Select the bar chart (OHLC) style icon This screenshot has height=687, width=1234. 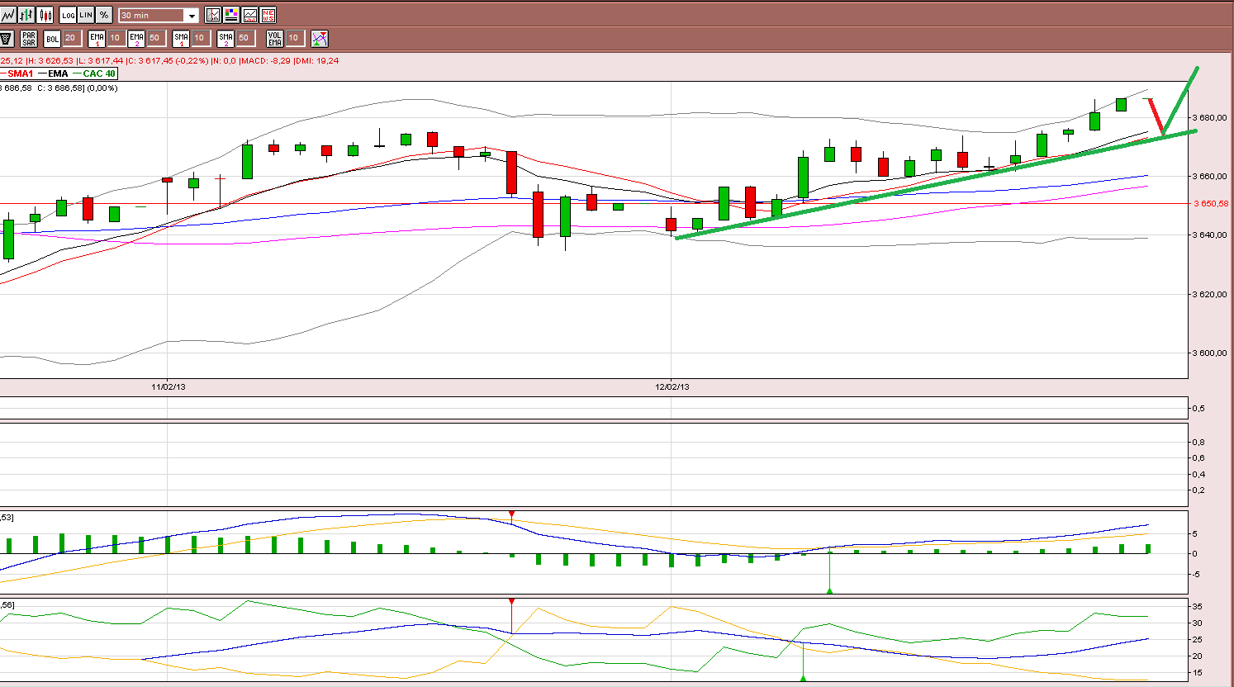point(26,15)
